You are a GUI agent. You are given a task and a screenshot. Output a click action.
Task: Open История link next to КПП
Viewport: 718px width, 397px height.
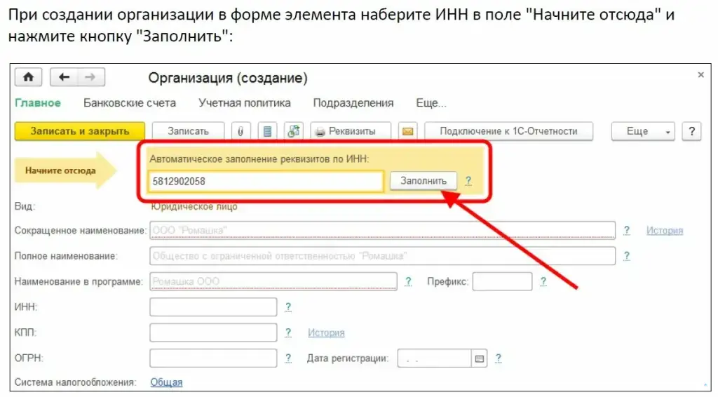click(326, 333)
